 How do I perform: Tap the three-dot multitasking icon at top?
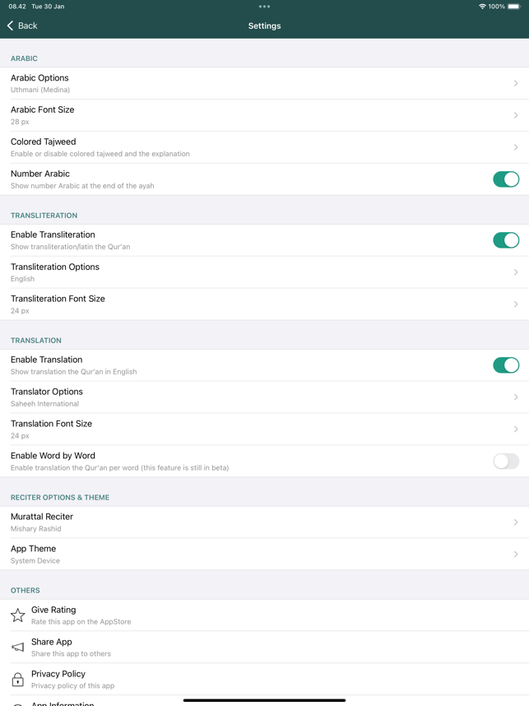pos(264,7)
